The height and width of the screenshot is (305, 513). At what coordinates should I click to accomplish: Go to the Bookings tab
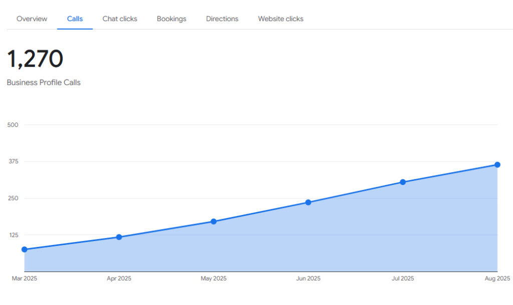point(171,19)
